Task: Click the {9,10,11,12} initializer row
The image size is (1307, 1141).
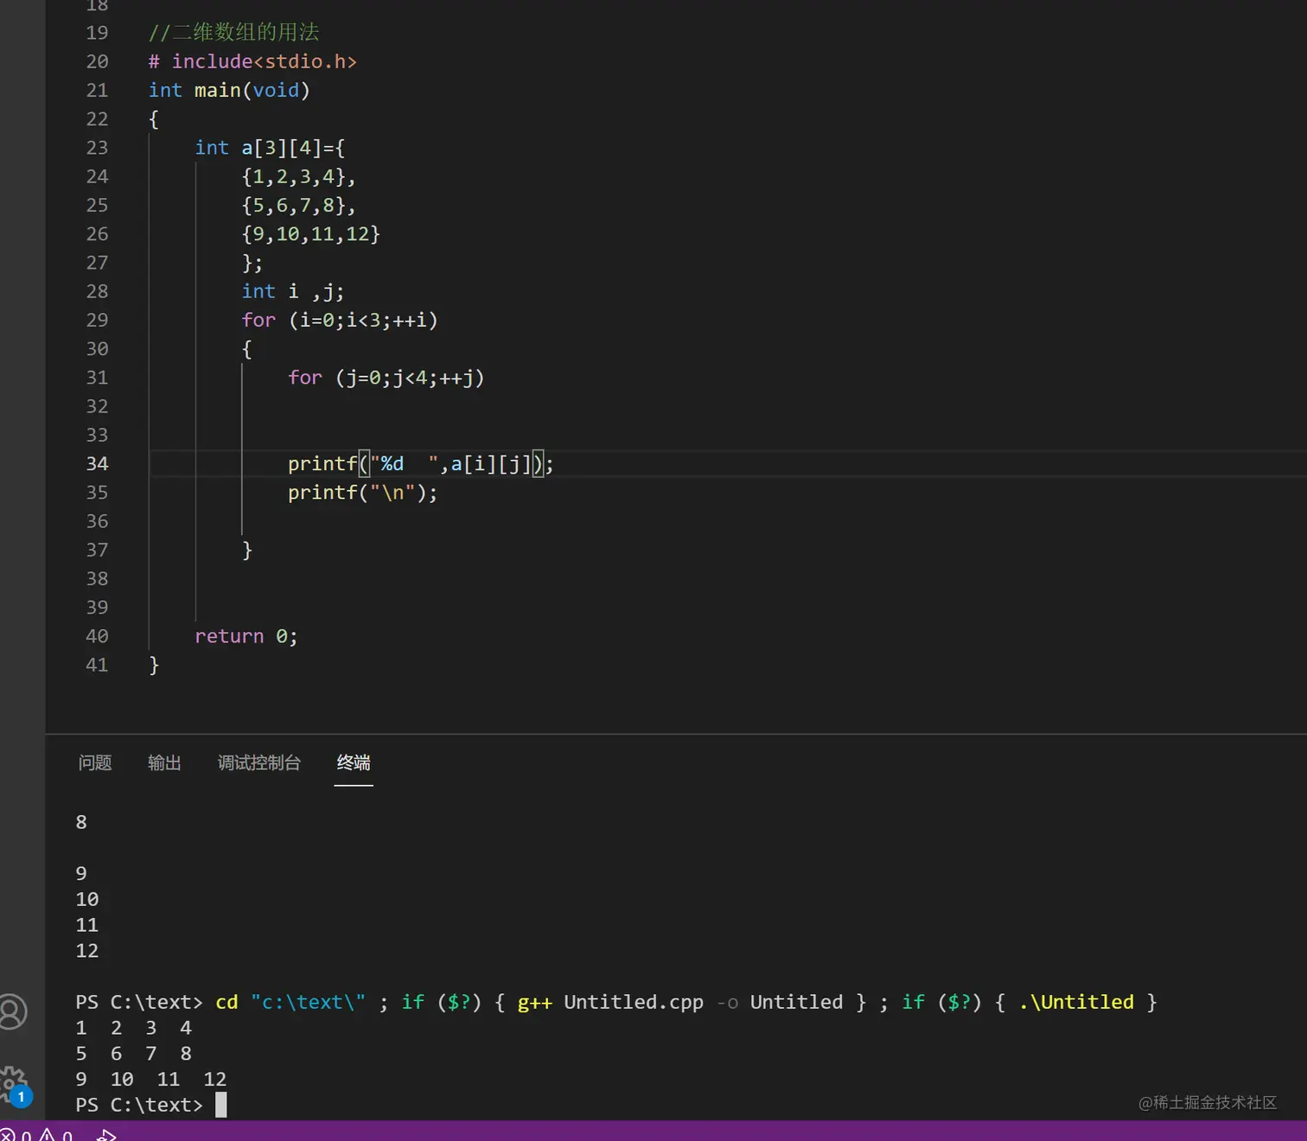Action: tap(311, 233)
